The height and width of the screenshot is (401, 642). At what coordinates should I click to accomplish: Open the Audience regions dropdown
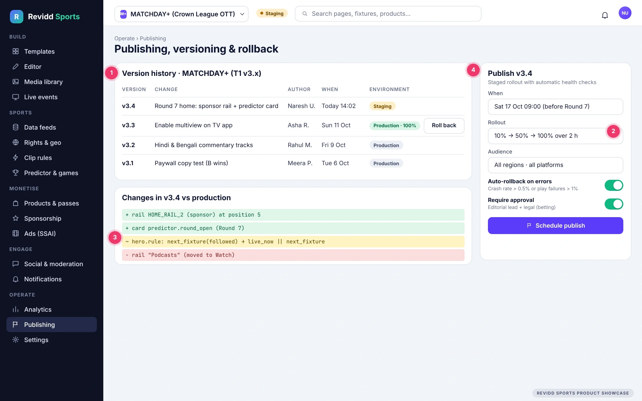coord(555,165)
